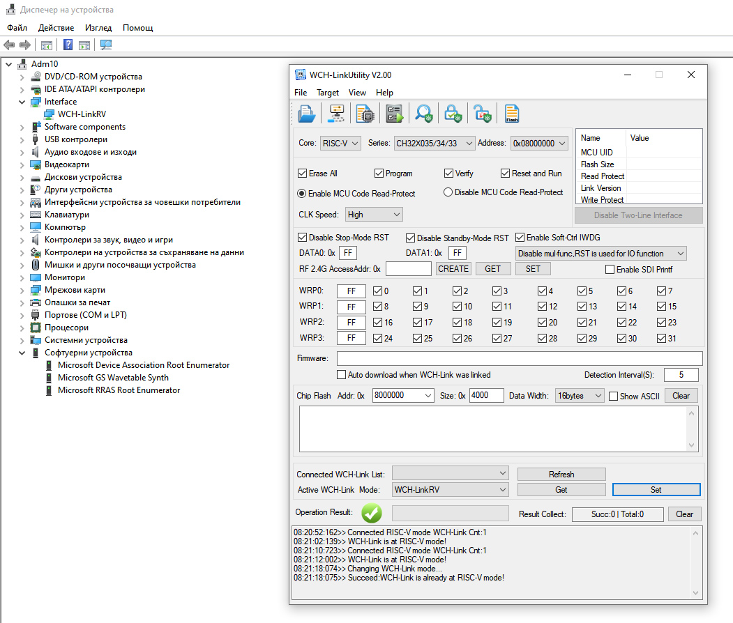Open the Address dropdown 0x08000000

click(x=540, y=144)
